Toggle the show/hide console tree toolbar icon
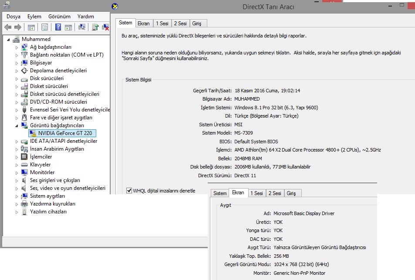The image size is (415, 280). (x=31, y=27)
